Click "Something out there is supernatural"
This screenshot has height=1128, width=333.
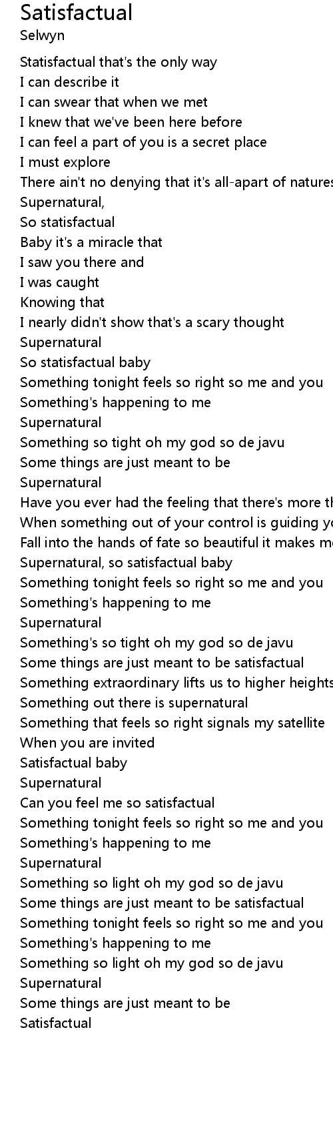tap(134, 703)
